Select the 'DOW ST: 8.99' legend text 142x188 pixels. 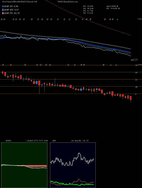(x=11, y=6)
